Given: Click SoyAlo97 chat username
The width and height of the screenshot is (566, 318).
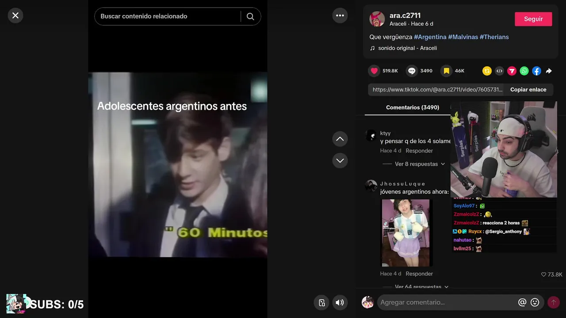Looking at the screenshot, I should click(x=464, y=206).
